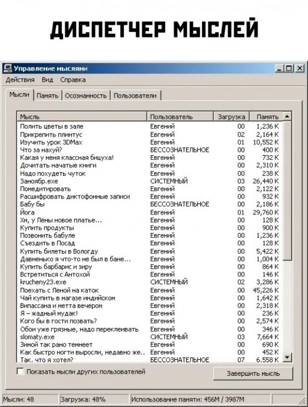Image resolution: width=308 pixels, height=407 pixels.
Task: Sort by the Загрузка column header
Action: [x=231, y=117]
